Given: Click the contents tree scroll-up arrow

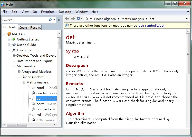Looking at the screenshot, I should click(59, 34).
